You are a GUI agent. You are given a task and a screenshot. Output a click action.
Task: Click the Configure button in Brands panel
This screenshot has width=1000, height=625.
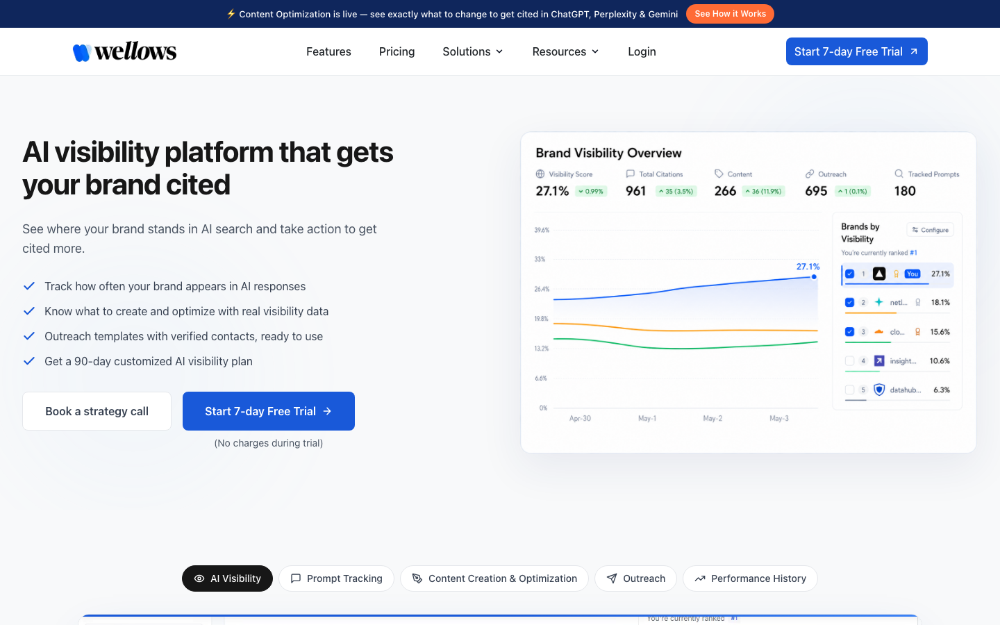(x=931, y=230)
